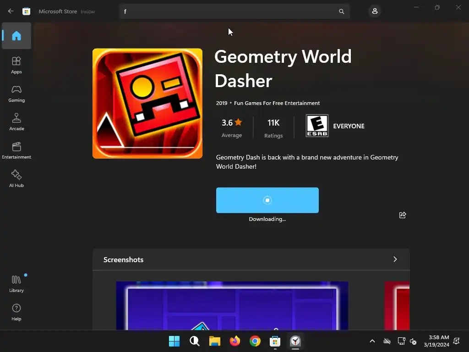469x352 pixels.
Task: Open the taskbar search icon
Action: [194, 341]
